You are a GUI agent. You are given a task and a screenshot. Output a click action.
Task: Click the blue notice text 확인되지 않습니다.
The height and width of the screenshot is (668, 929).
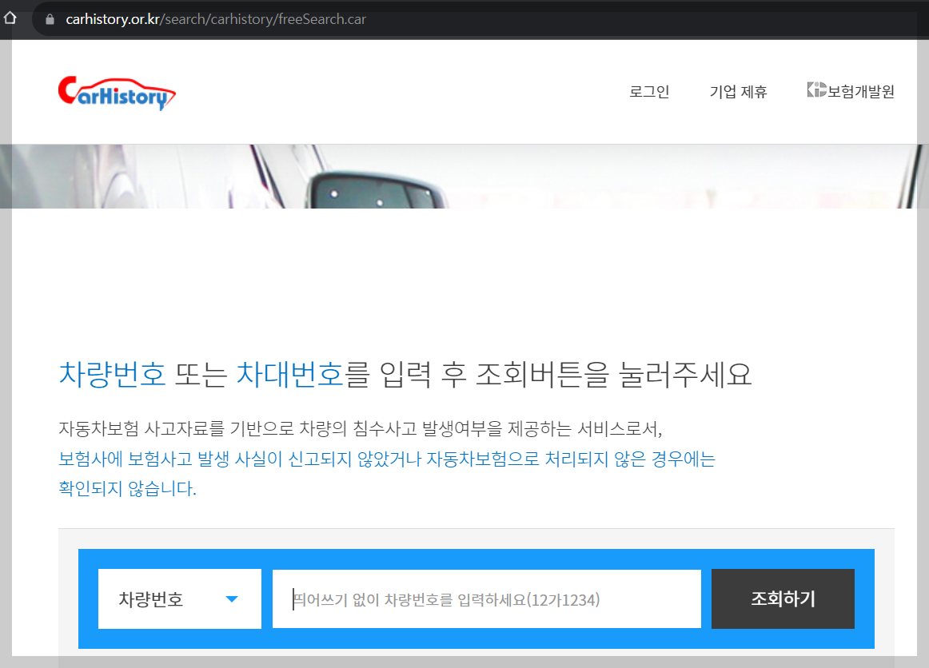[127, 488]
